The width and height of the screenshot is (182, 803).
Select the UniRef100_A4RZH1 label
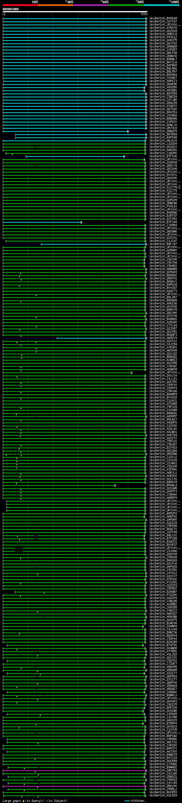163,150
